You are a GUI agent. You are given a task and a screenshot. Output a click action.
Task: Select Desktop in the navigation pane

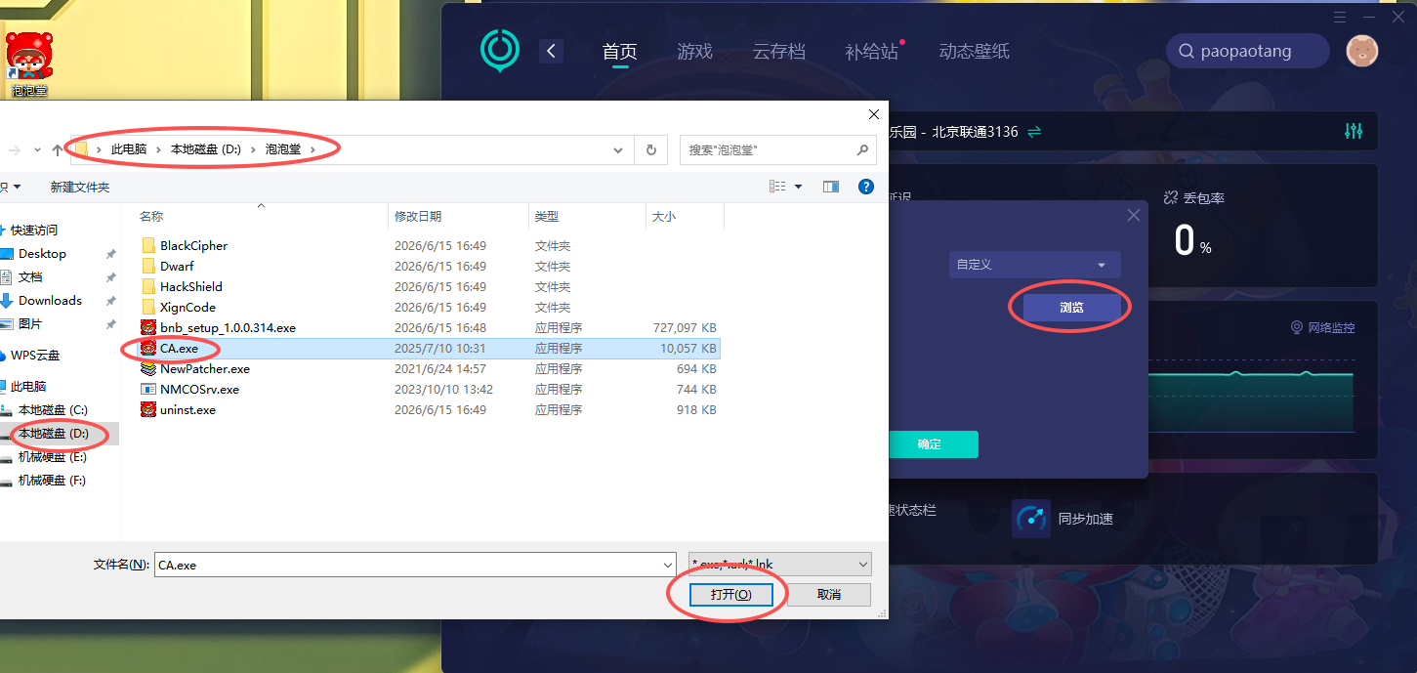coord(42,253)
